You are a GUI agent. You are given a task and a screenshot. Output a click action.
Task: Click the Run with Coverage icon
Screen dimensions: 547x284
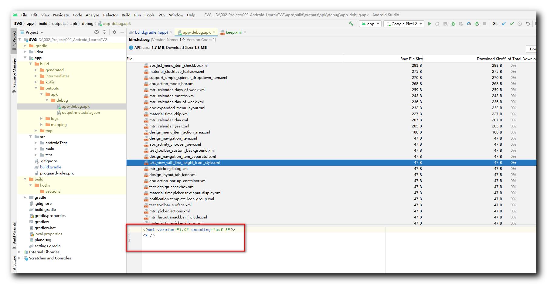(461, 24)
